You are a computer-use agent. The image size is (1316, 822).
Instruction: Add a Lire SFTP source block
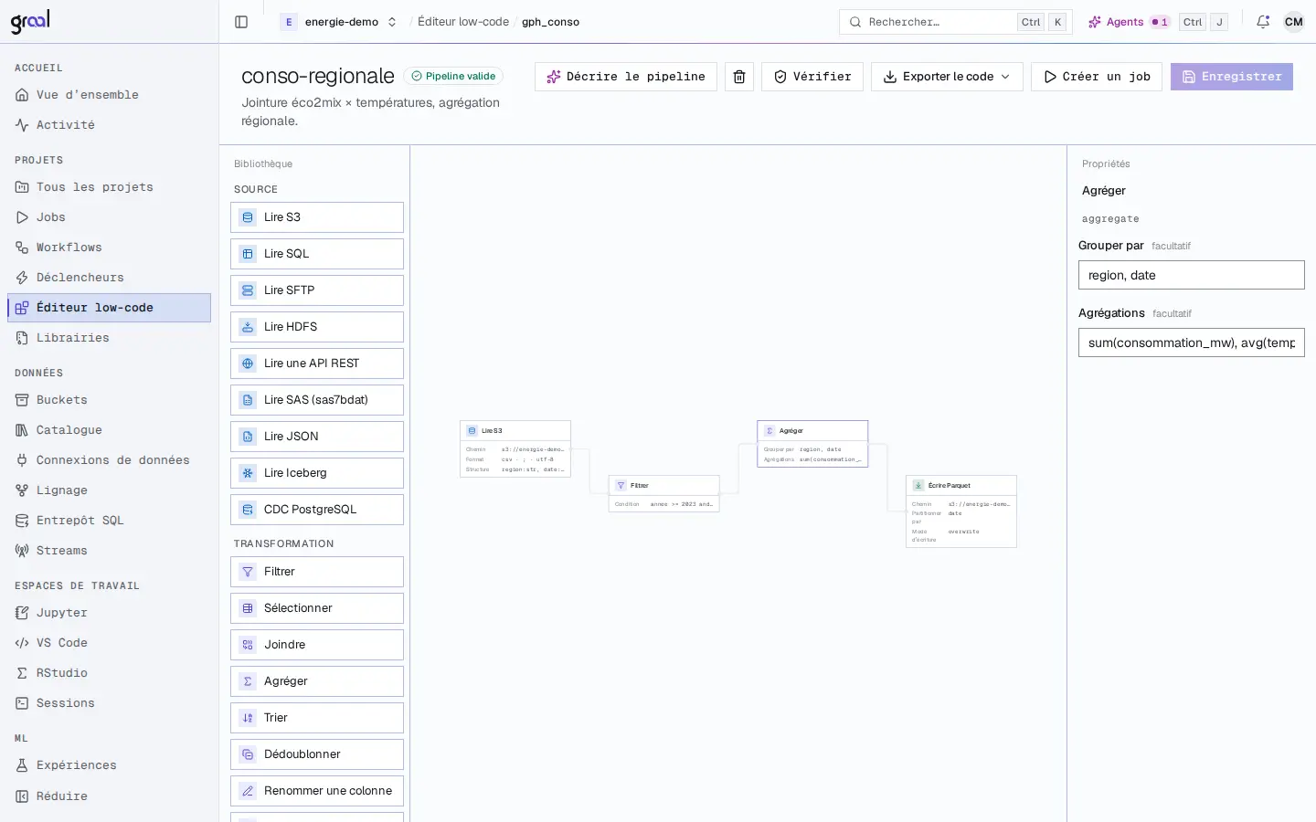(317, 290)
